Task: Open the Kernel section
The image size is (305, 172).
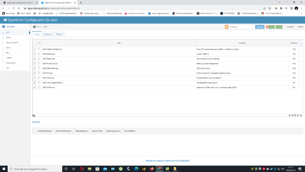Action: coord(8,47)
